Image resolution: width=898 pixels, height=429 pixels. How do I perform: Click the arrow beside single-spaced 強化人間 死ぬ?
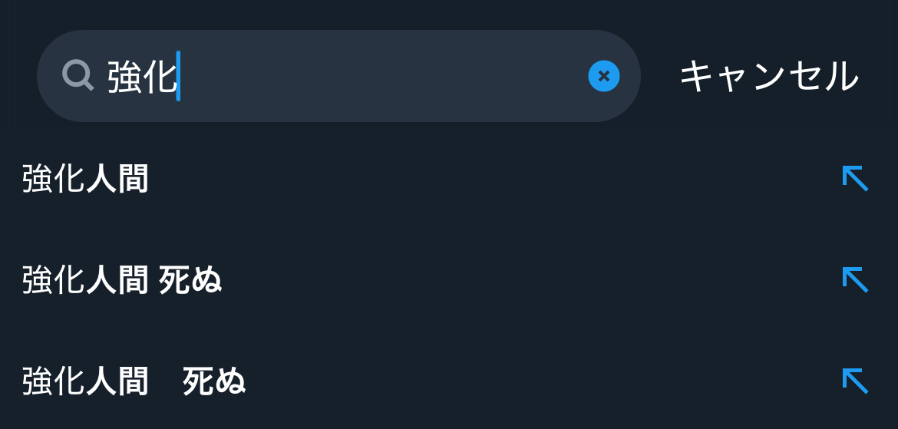pos(854,280)
